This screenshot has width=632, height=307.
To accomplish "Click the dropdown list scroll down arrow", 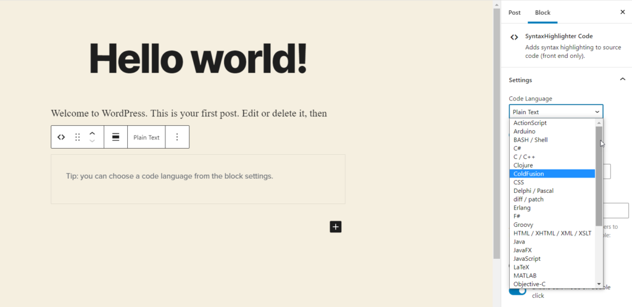I will pos(599,284).
